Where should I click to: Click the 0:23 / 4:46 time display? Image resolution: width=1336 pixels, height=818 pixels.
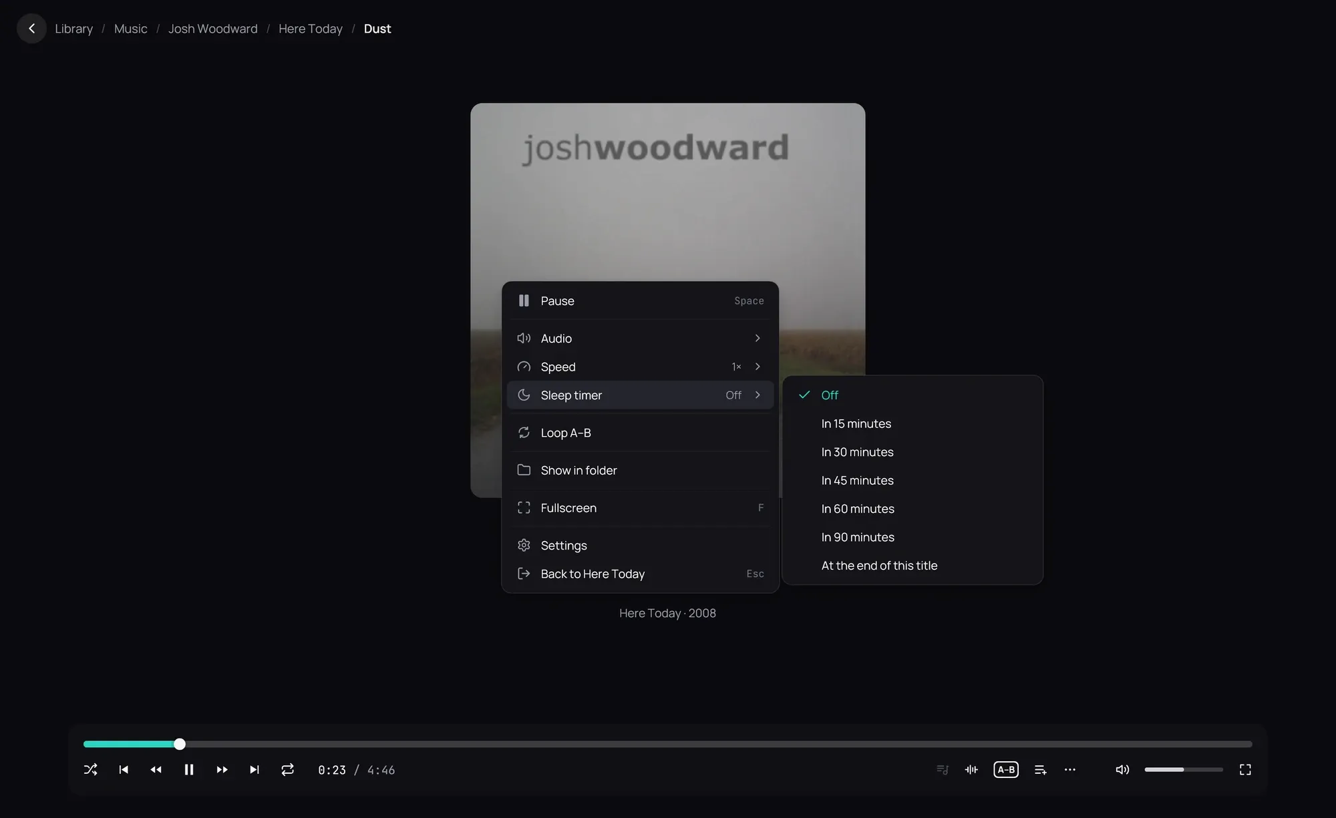(x=356, y=770)
